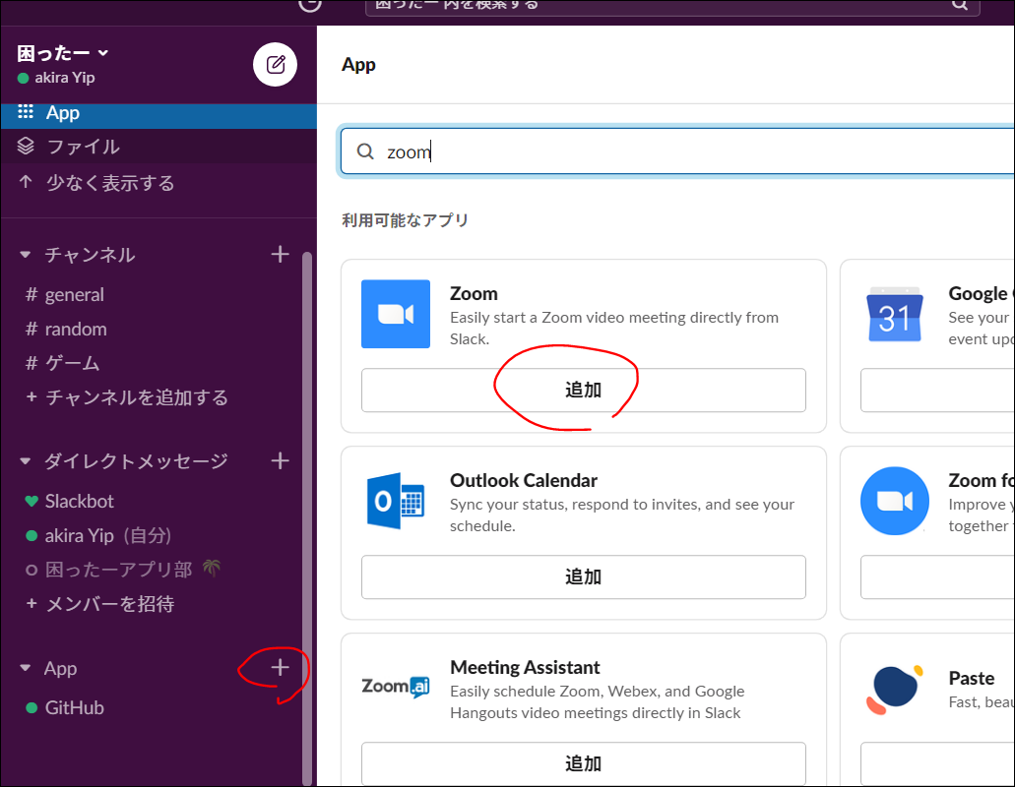Start new direct message with plus icon

point(280,461)
